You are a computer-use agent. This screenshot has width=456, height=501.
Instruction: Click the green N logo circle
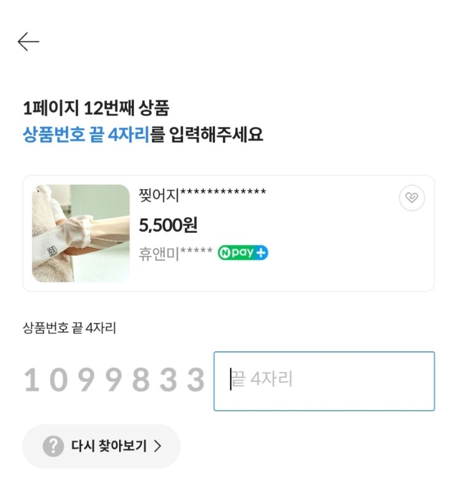coord(225,253)
